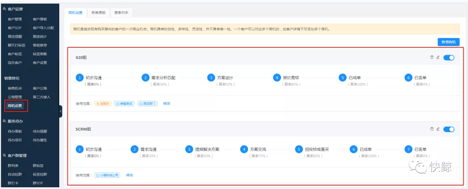Edit the 020组 group with the pencil icon
The width and height of the screenshot is (468, 189).
[438, 57]
